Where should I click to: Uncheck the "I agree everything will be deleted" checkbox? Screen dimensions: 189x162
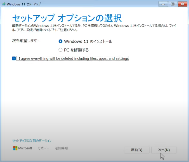click(x=14, y=58)
